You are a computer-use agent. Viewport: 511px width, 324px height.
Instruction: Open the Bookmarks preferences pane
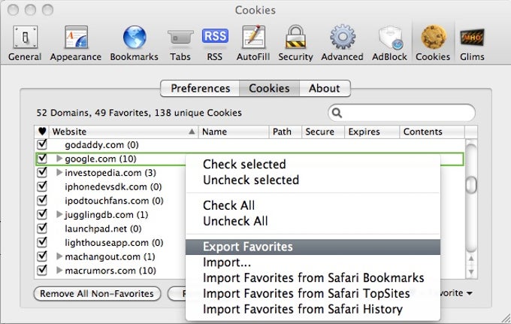click(135, 42)
